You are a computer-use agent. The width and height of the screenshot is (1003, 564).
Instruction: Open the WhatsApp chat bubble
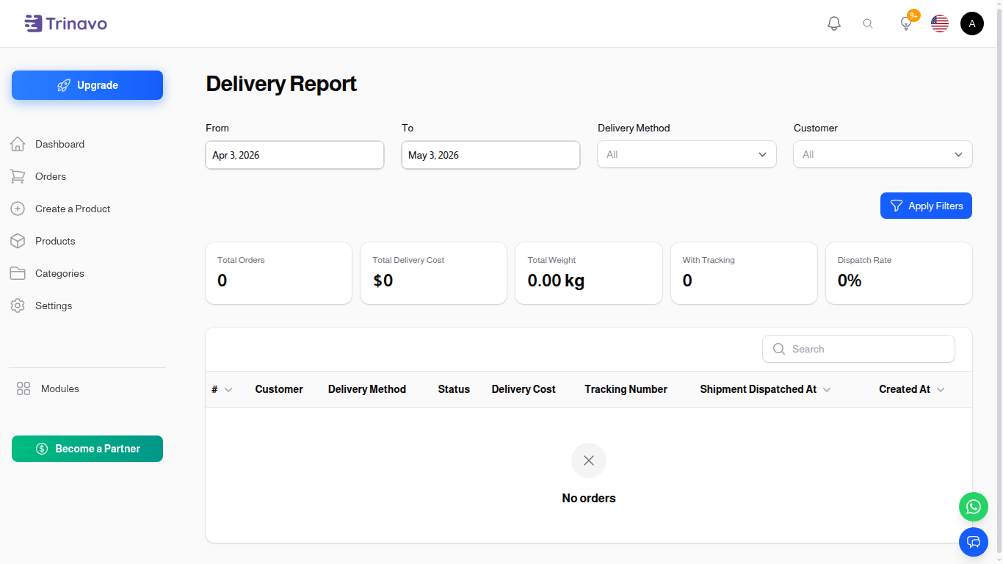974,507
